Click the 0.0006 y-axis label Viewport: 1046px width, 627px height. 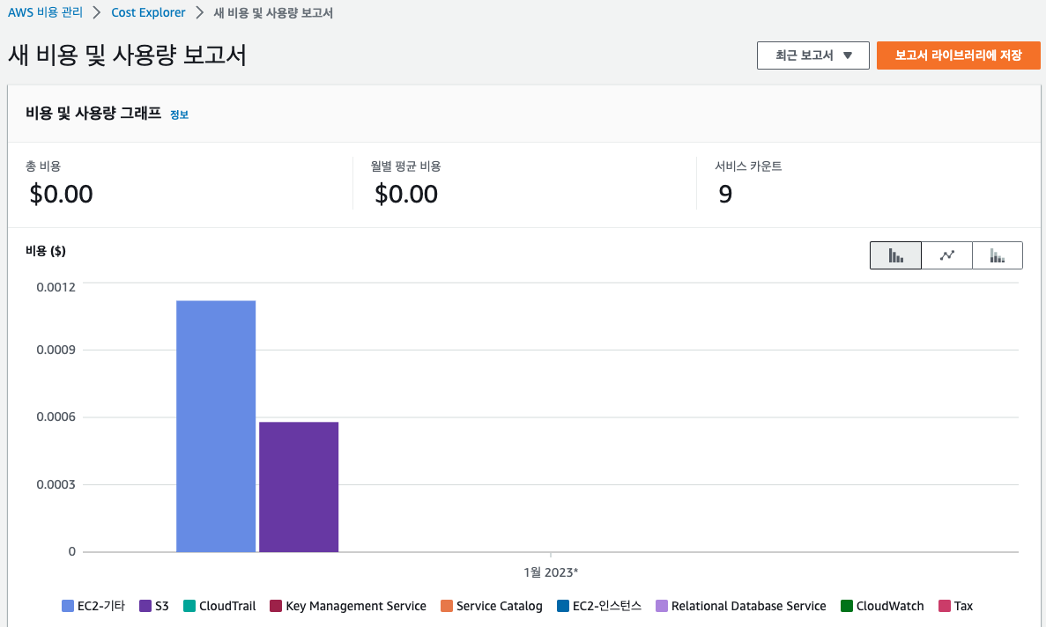56,417
